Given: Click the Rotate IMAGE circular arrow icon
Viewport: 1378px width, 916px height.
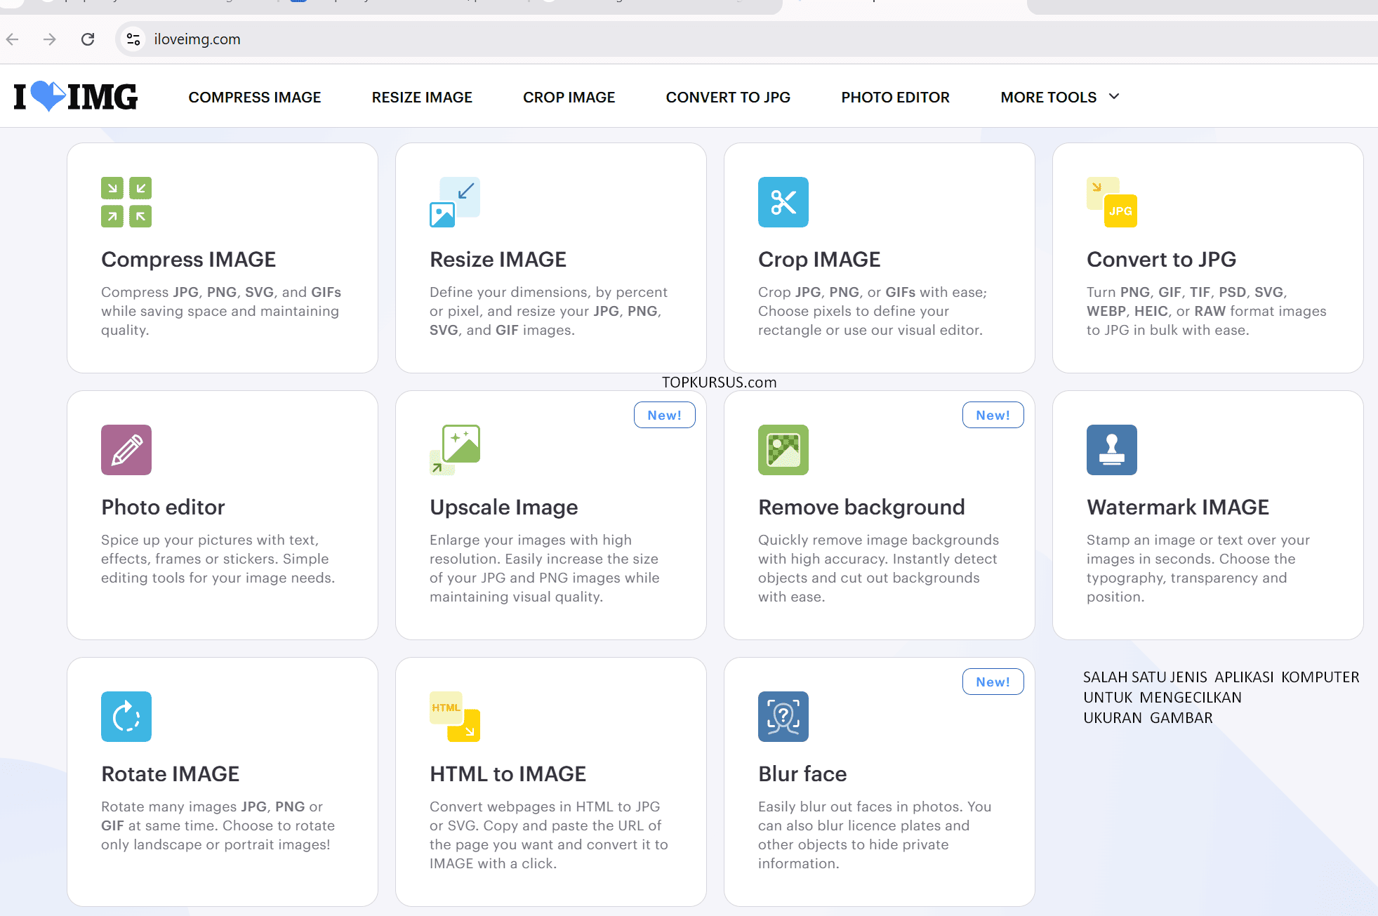Looking at the screenshot, I should tap(126, 717).
